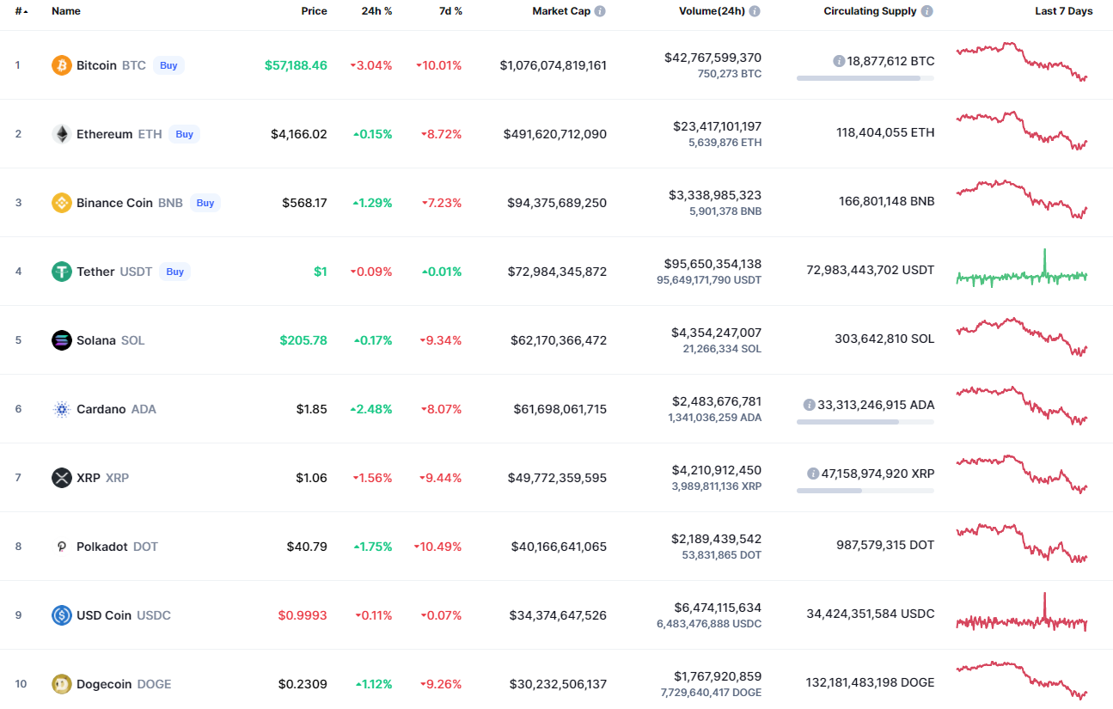Click the Buy button next to Bitcoin

[168, 65]
